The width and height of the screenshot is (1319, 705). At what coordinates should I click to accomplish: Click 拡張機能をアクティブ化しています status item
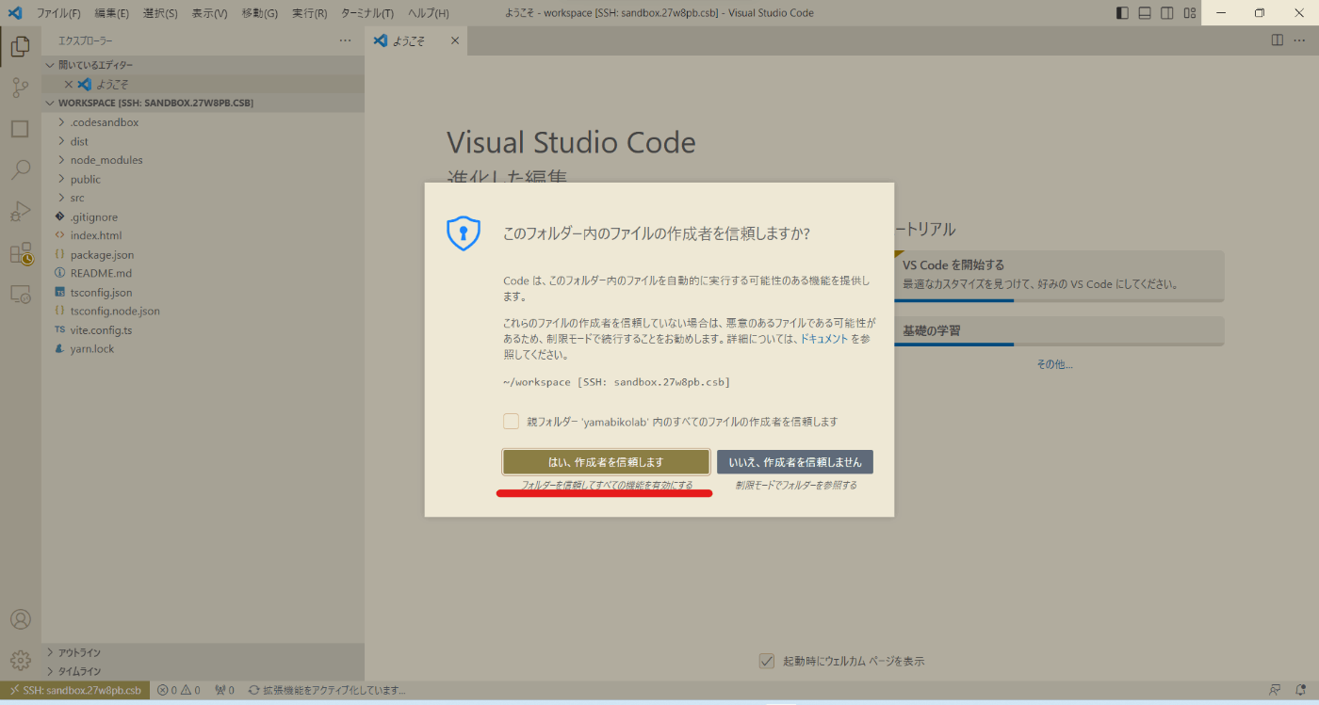coord(327,690)
